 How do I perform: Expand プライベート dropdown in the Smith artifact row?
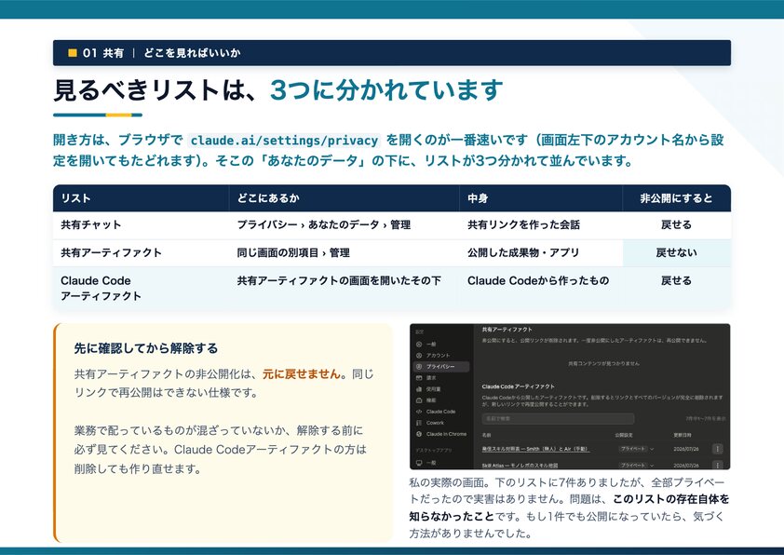pyautogui.click(x=637, y=449)
